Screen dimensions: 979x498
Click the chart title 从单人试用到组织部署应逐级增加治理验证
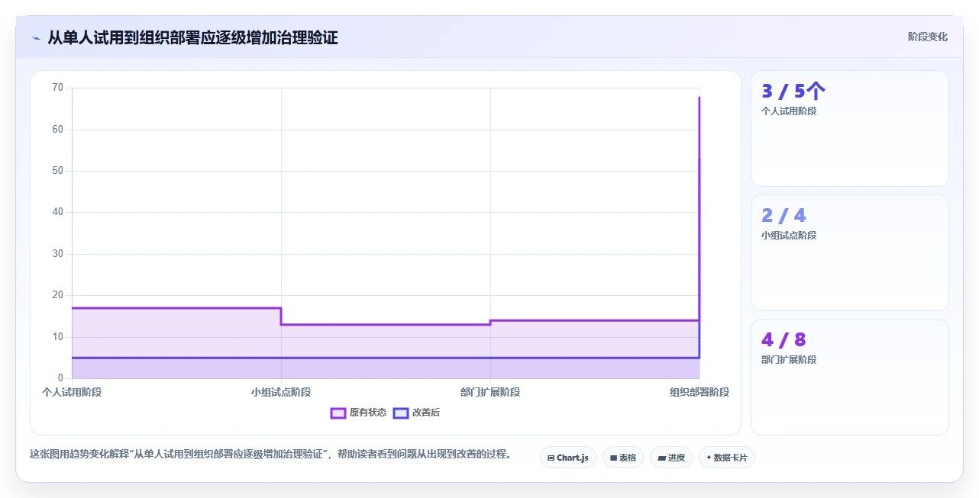point(192,37)
